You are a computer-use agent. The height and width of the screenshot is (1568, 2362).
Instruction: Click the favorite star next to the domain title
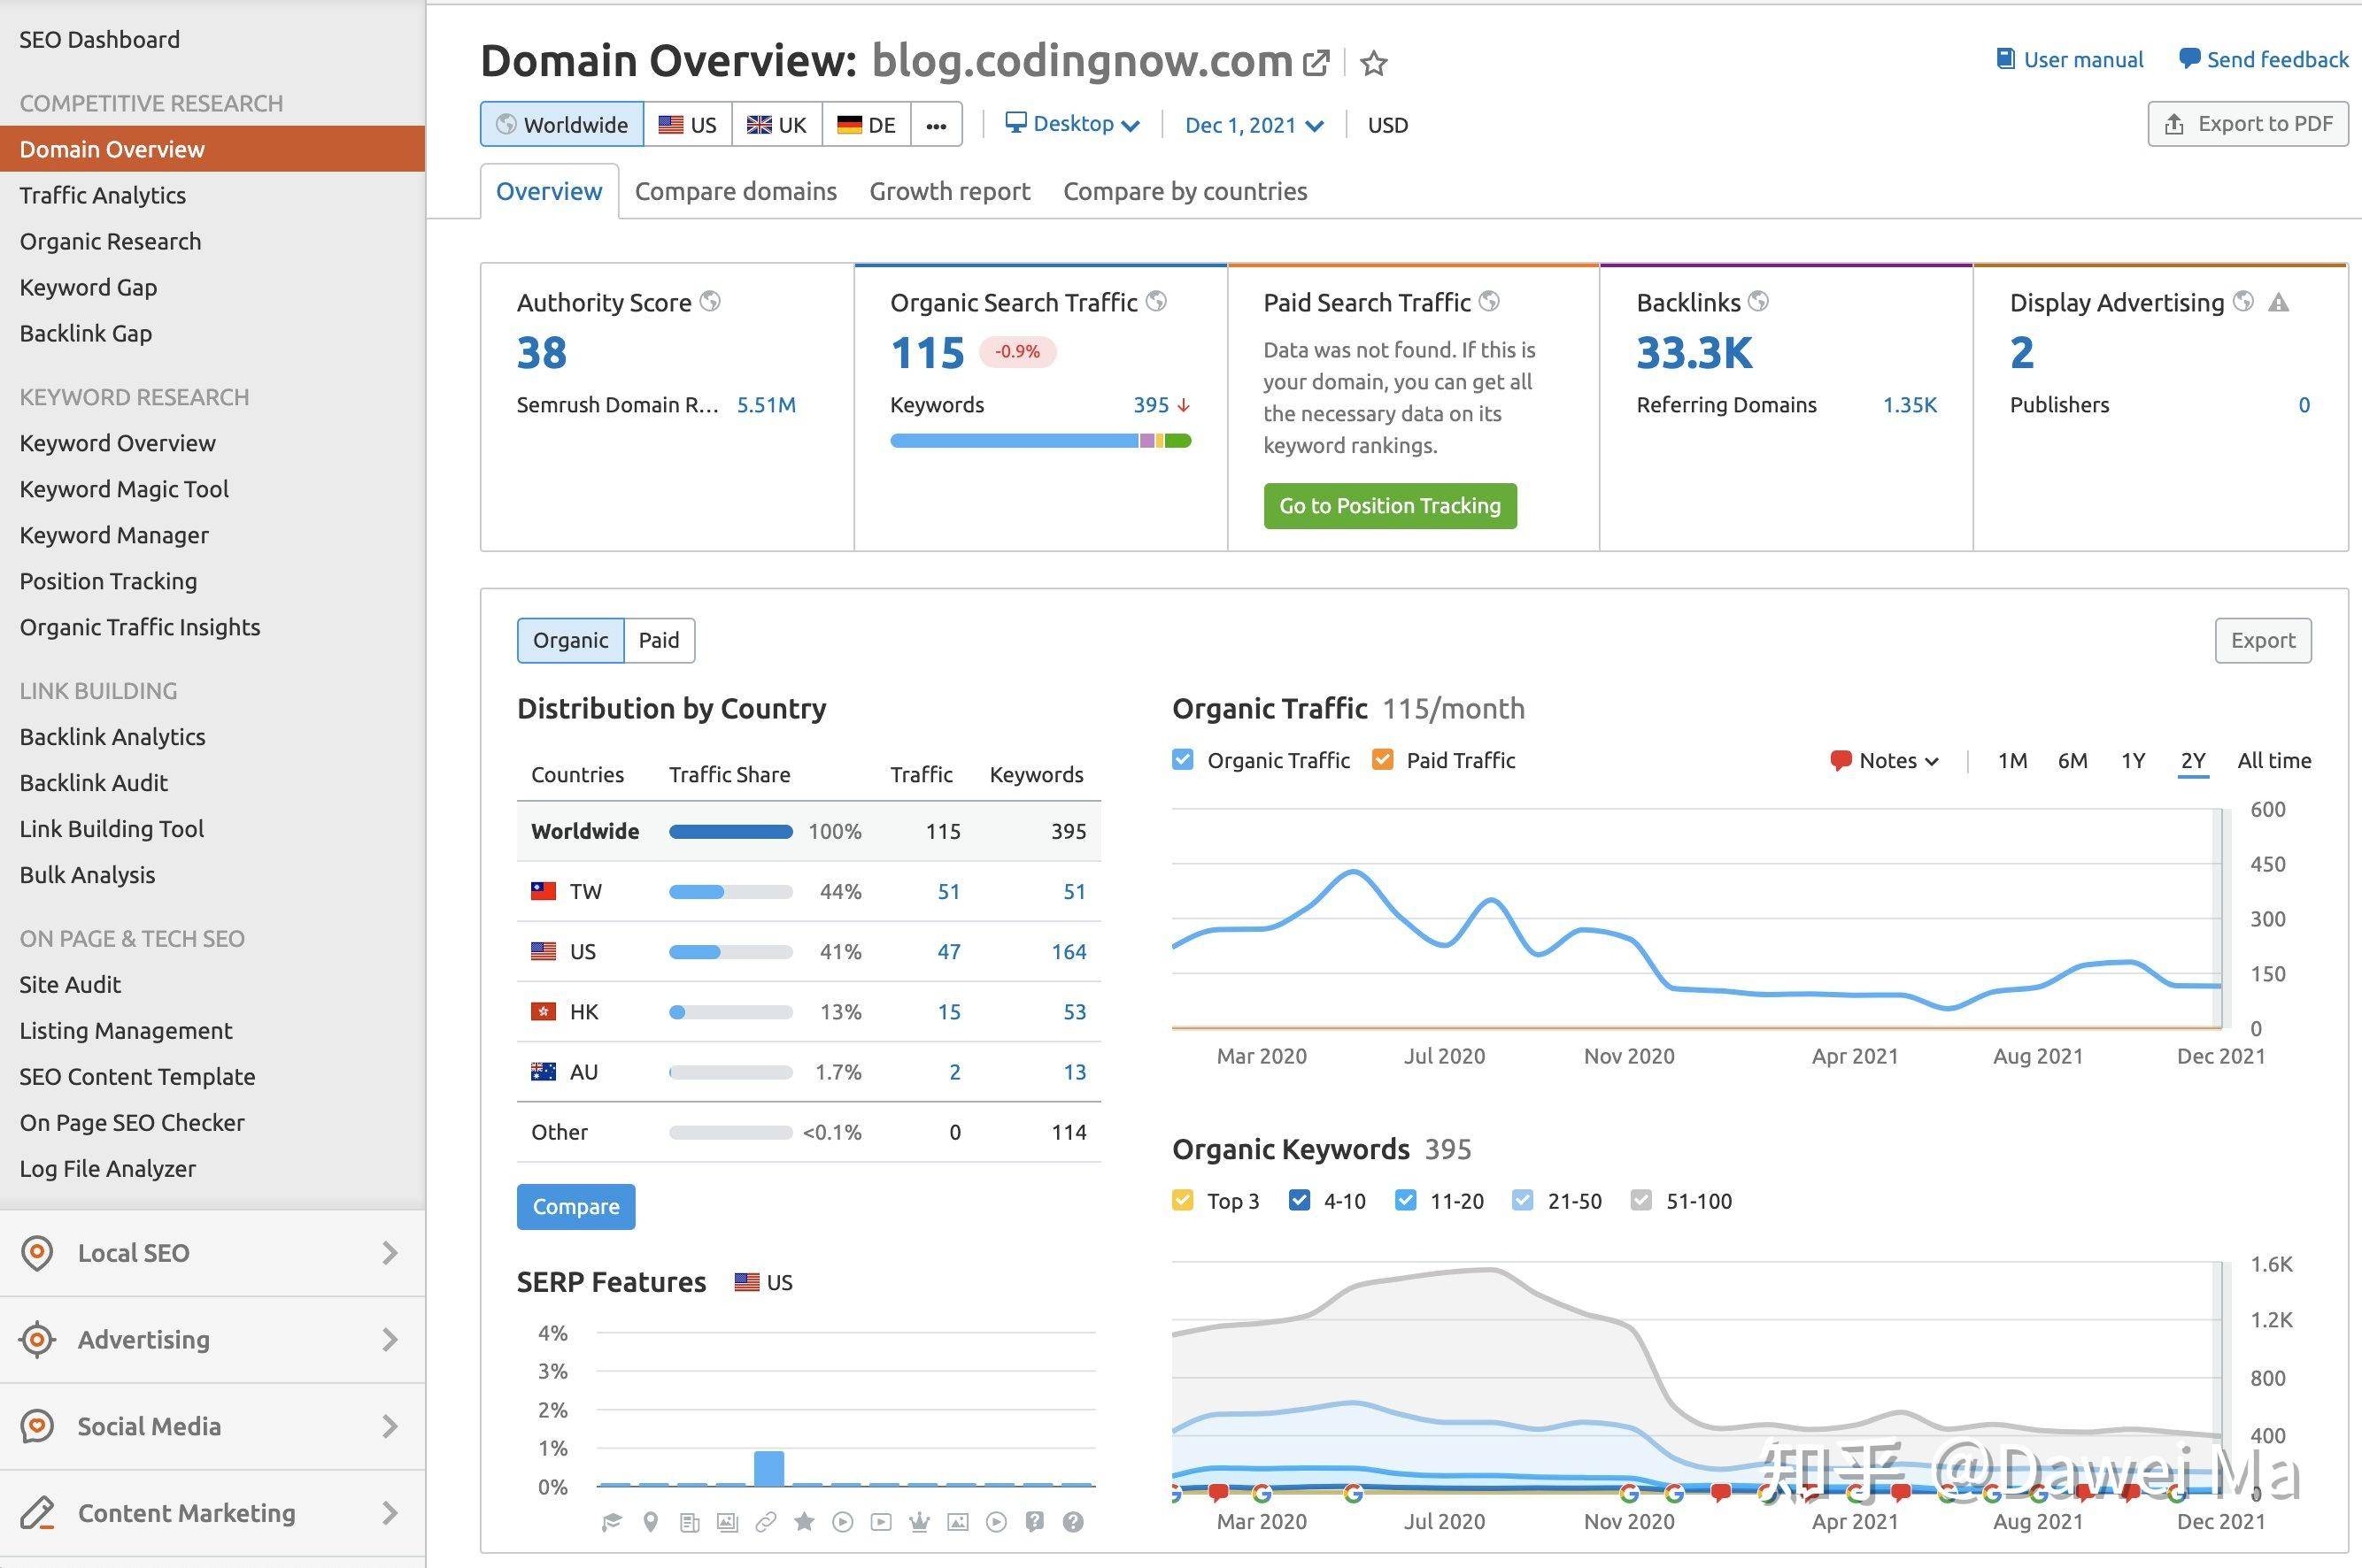pos(1375,63)
